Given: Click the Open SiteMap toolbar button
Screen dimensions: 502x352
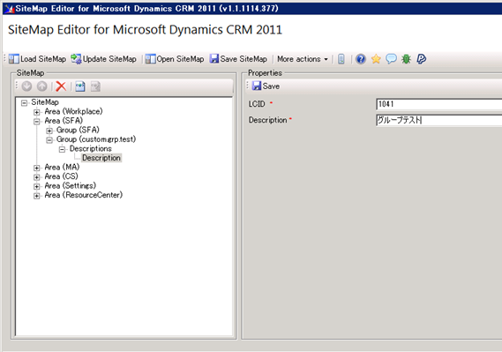Looking at the screenshot, I should pos(175,59).
